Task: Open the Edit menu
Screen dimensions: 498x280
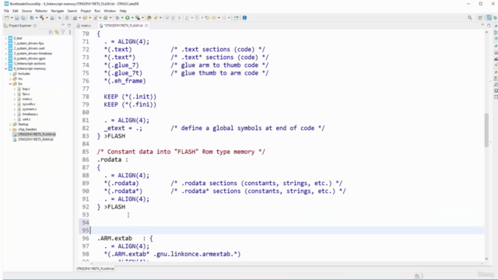Action: pos(16,11)
